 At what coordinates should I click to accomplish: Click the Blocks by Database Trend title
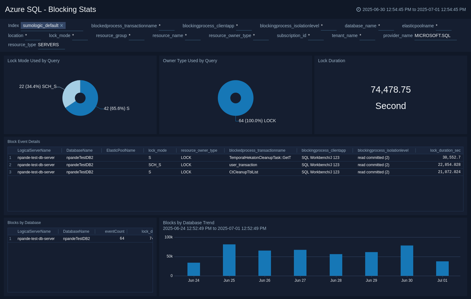pyautogui.click(x=188, y=223)
